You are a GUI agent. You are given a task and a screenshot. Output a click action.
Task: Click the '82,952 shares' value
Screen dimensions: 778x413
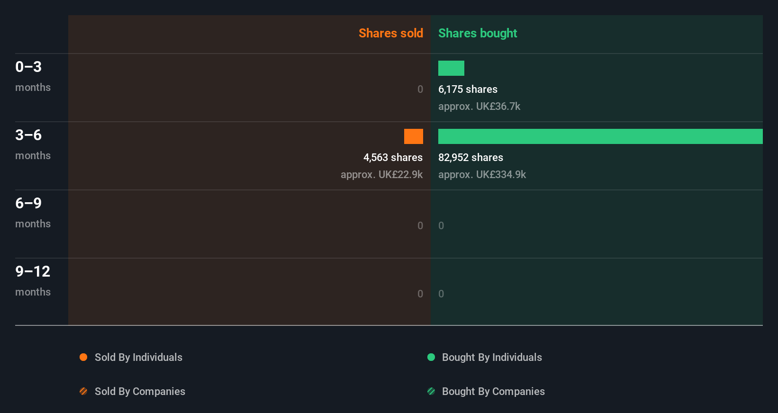coord(470,157)
